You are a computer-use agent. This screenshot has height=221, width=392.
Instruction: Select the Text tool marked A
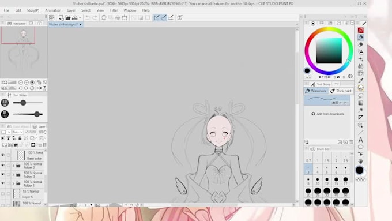tap(360, 140)
